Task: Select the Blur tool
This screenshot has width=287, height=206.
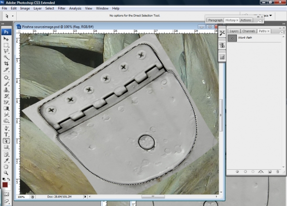Action: 6,114
